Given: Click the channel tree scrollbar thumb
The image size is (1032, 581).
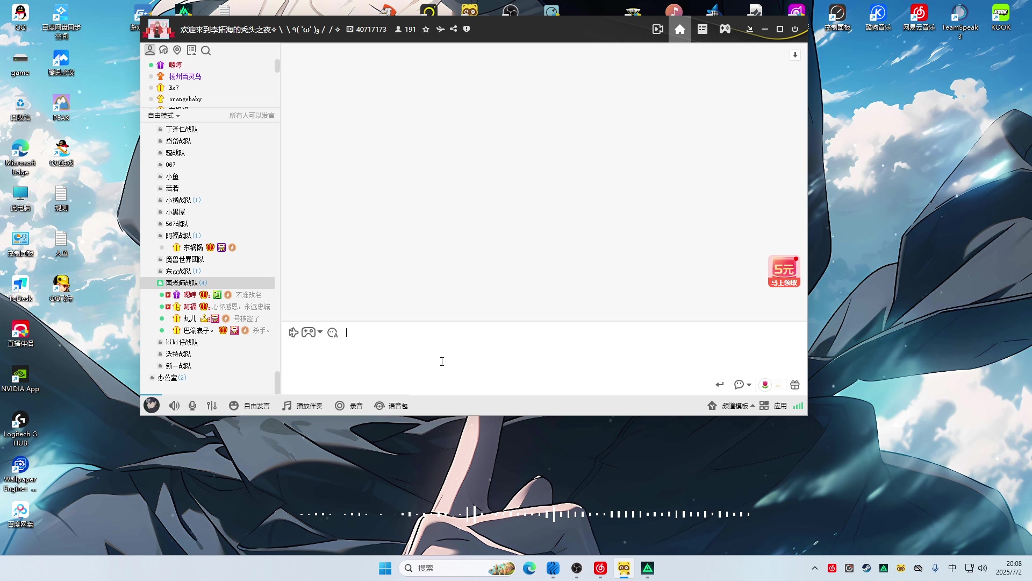Looking at the screenshot, I should tap(277, 382).
